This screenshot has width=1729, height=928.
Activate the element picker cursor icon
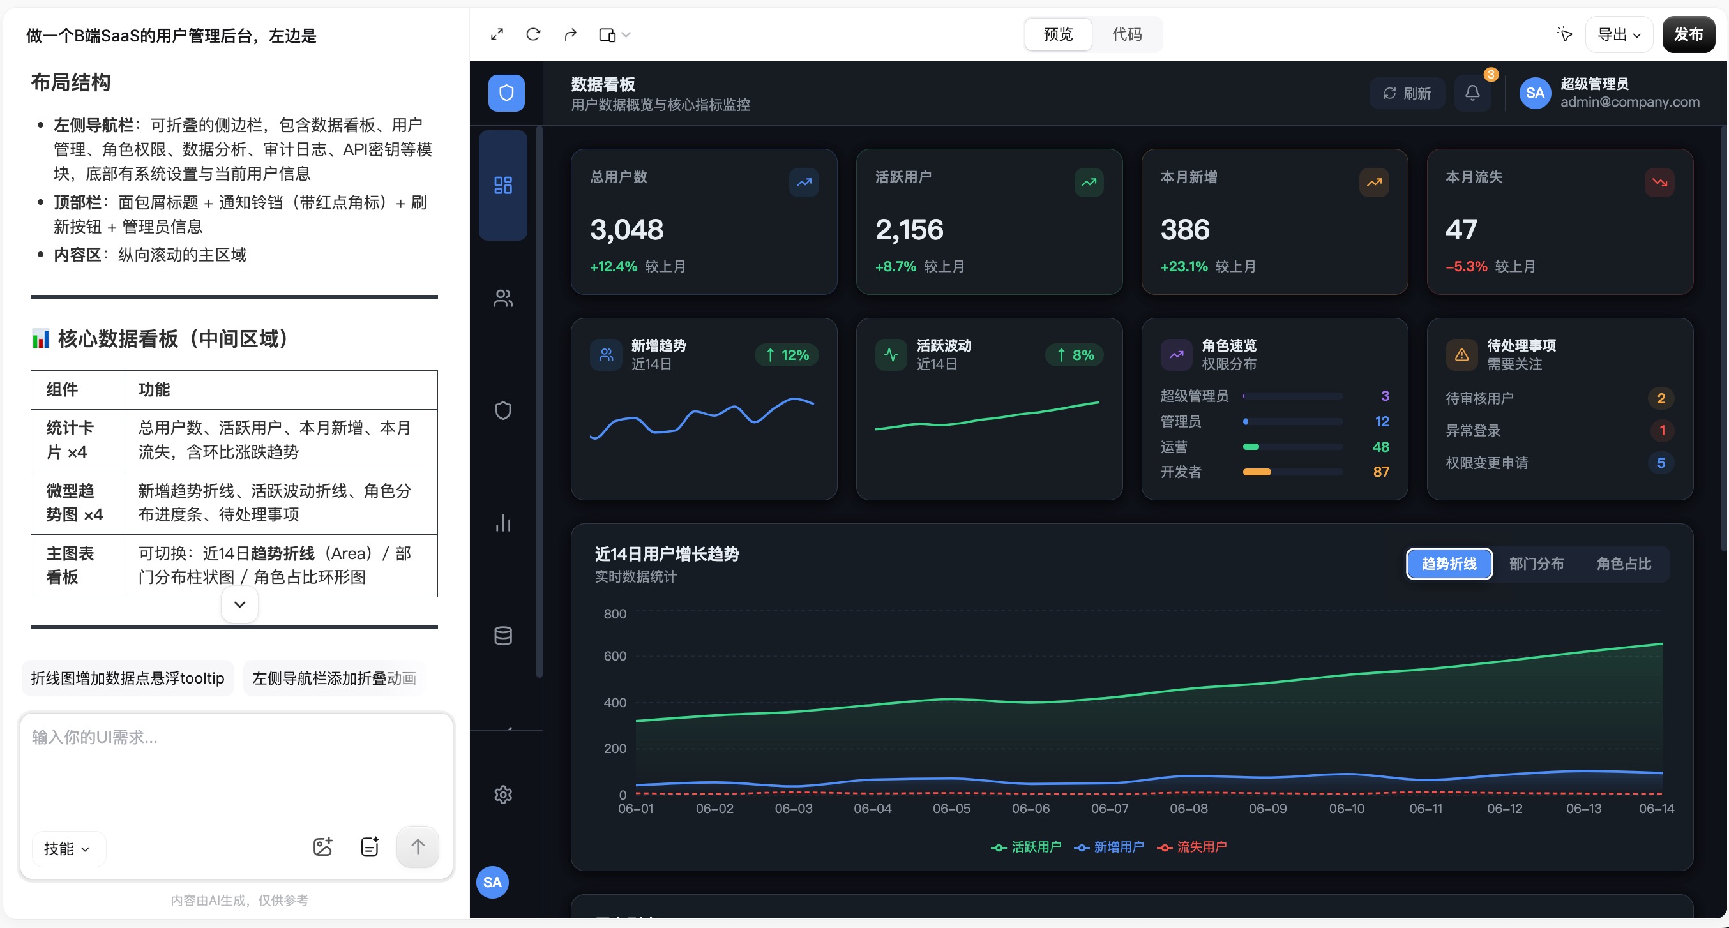click(1564, 34)
